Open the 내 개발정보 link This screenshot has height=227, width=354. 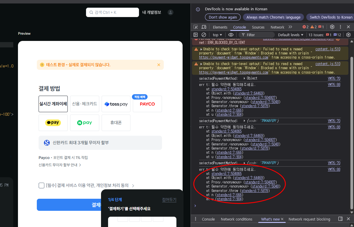click(x=152, y=12)
